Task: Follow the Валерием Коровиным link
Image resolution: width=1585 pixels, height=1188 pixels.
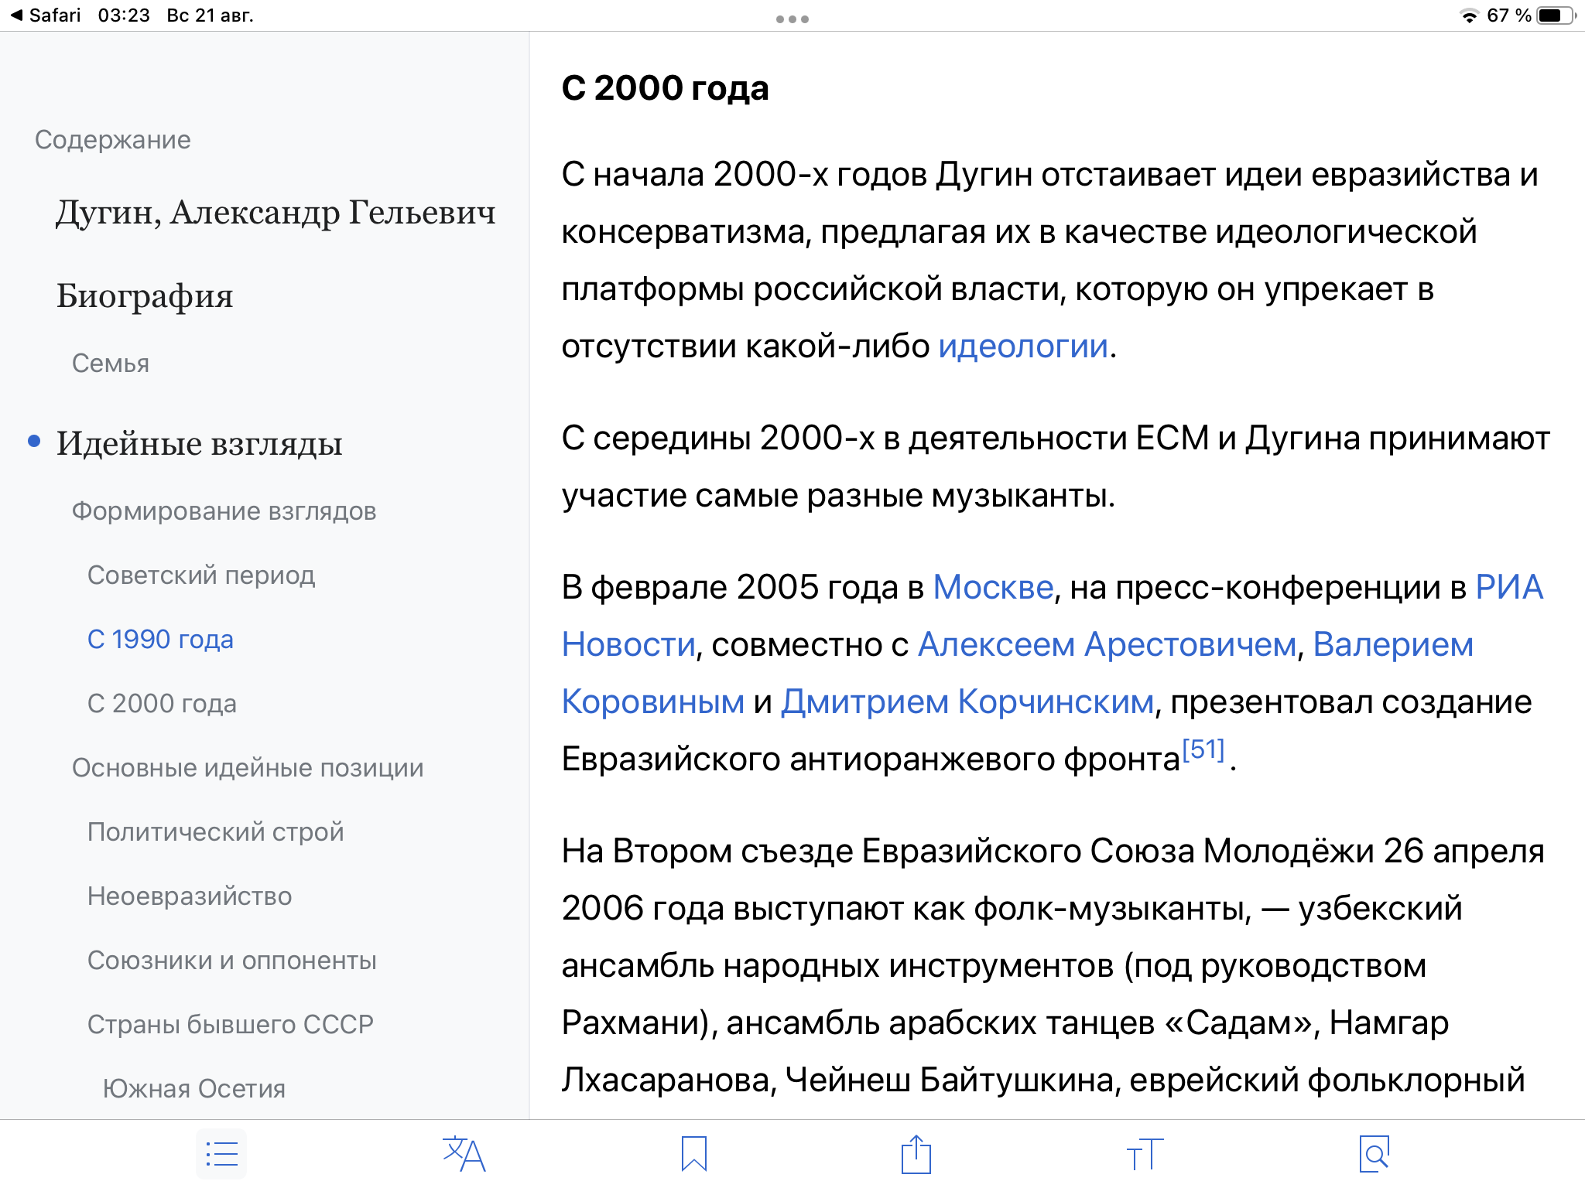Action: [1393, 644]
